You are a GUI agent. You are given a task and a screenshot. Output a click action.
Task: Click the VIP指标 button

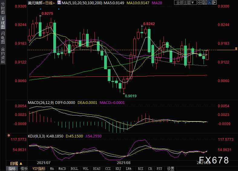(x=39, y=169)
